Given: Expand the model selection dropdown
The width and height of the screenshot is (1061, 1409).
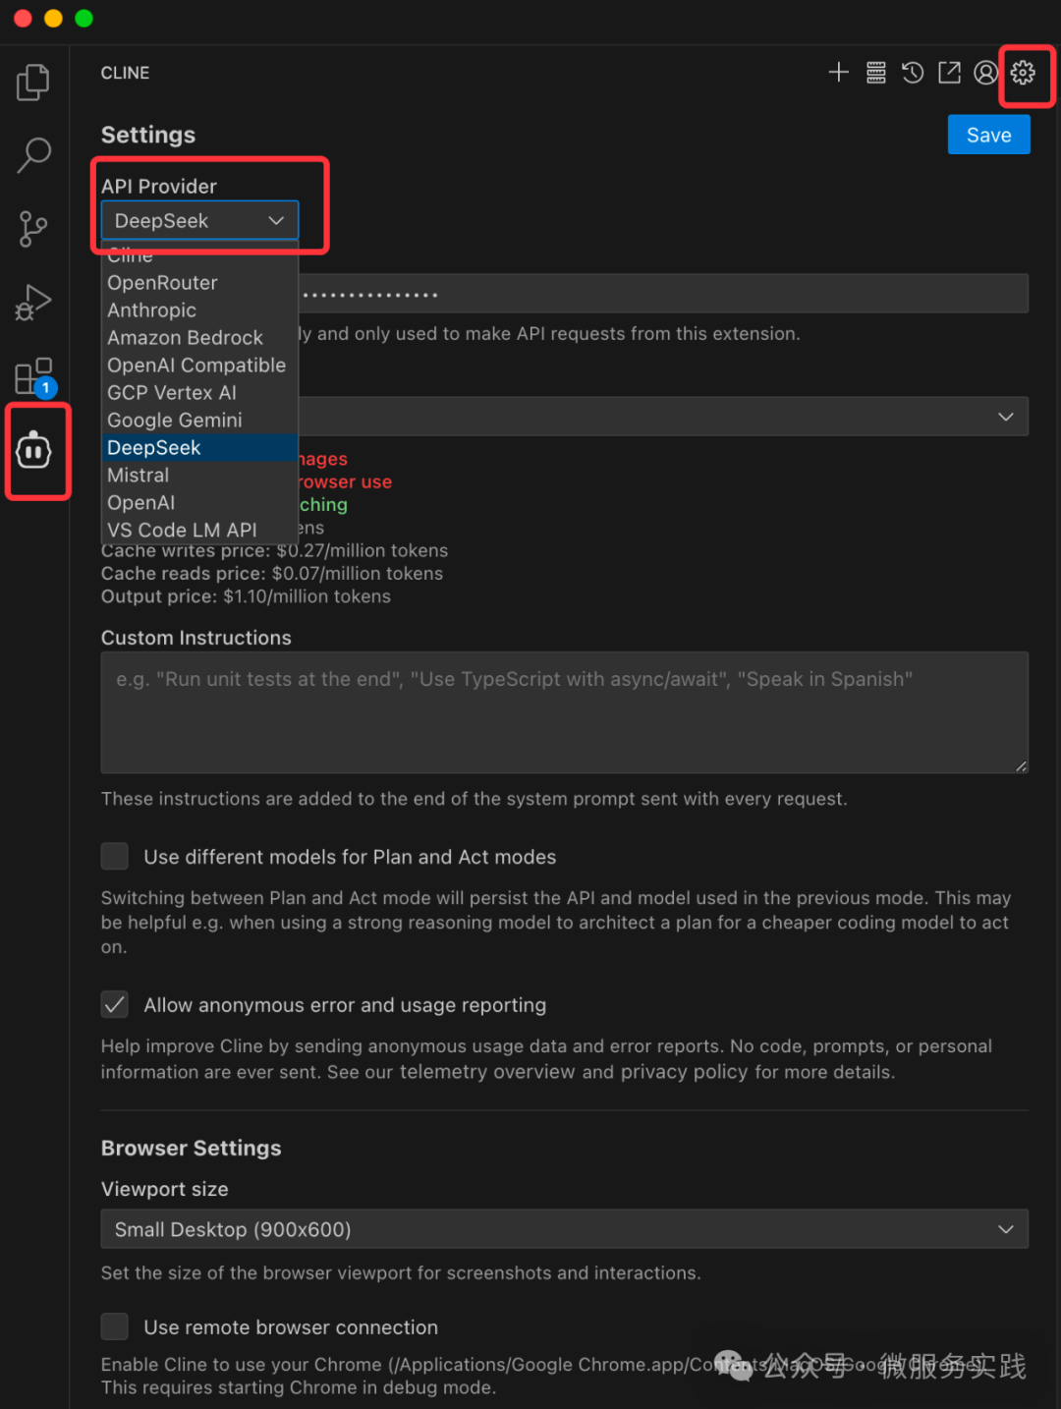Looking at the screenshot, I should [663, 417].
